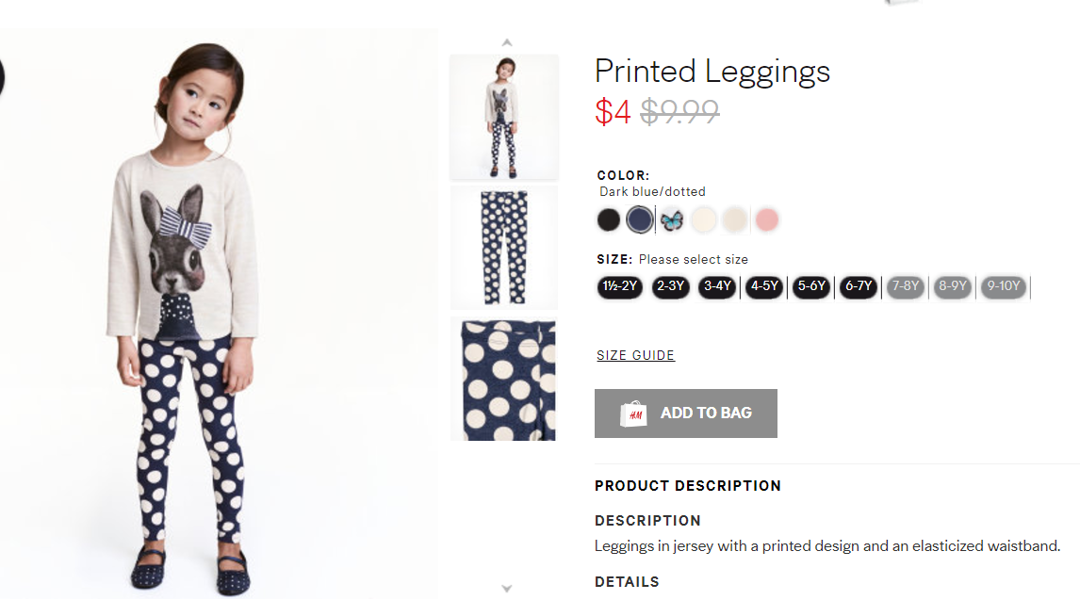Click the shopping bag icon on Add to Bag
The width and height of the screenshot is (1080, 600).
(x=633, y=414)
